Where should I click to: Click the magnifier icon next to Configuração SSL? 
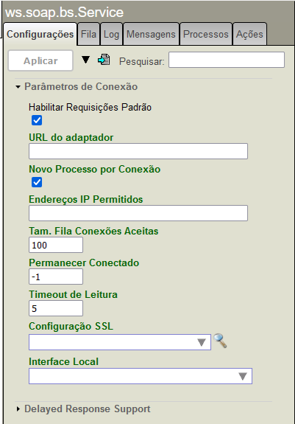click(220, 341)
